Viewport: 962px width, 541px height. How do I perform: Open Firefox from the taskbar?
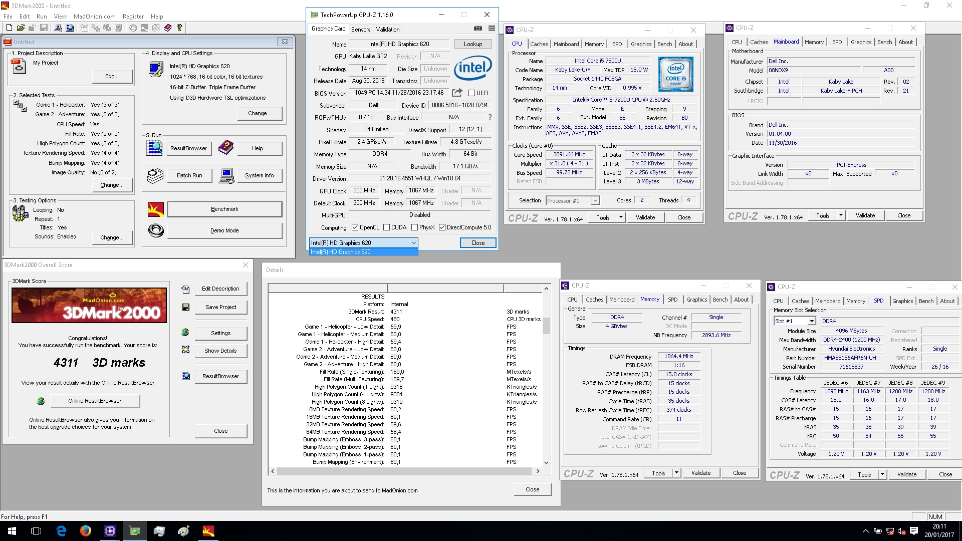pos(86,531)
